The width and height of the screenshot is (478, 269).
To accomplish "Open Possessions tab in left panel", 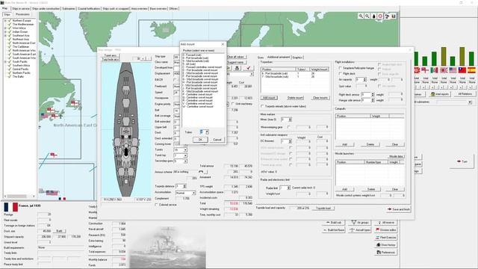I will pyautogui.click(x=22, y=14).
